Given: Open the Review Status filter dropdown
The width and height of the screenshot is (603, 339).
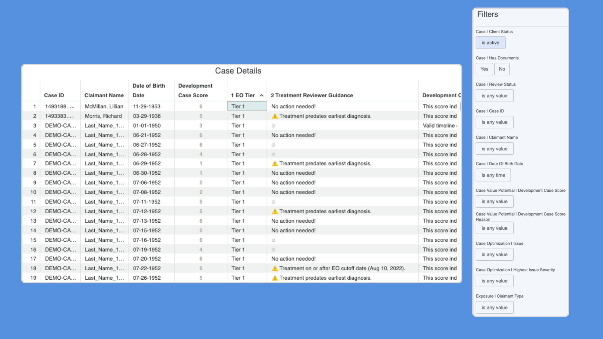Looking at the screenshot, I should click(x=494, y=96).
